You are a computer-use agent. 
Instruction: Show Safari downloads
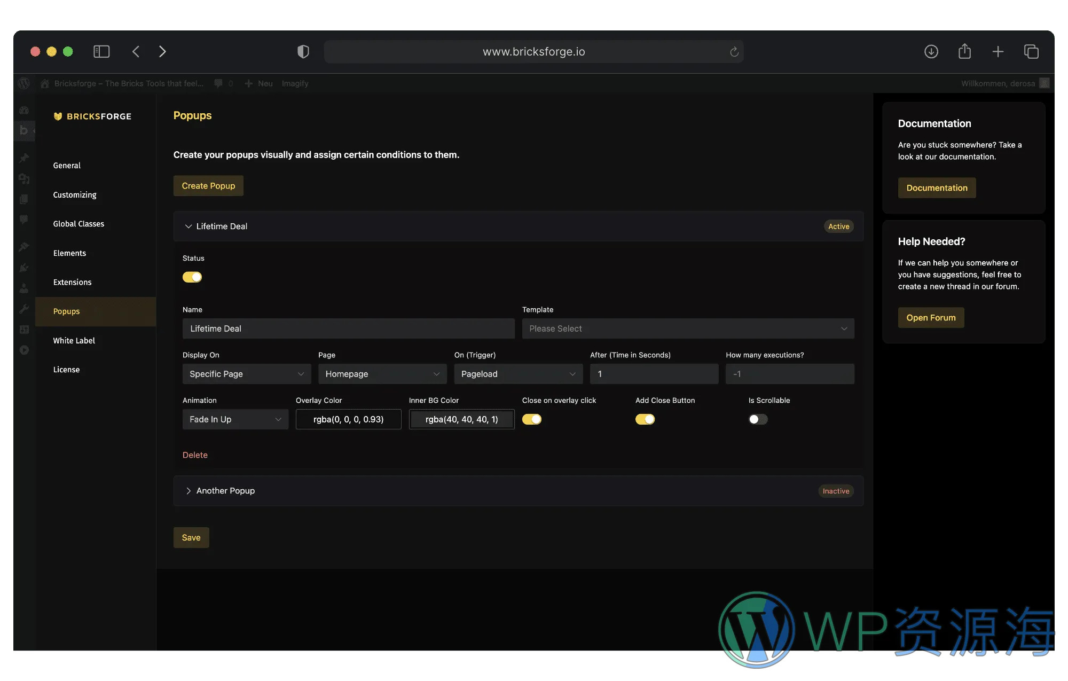[931, 51]
